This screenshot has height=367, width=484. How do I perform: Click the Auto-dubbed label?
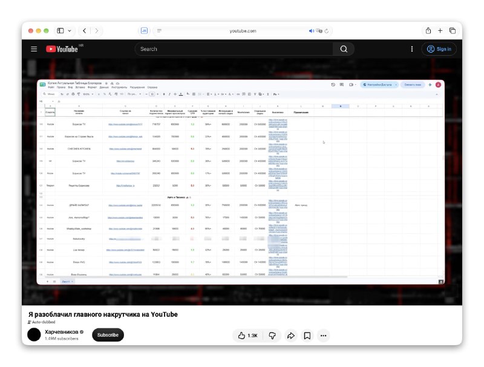click(41, 322)
